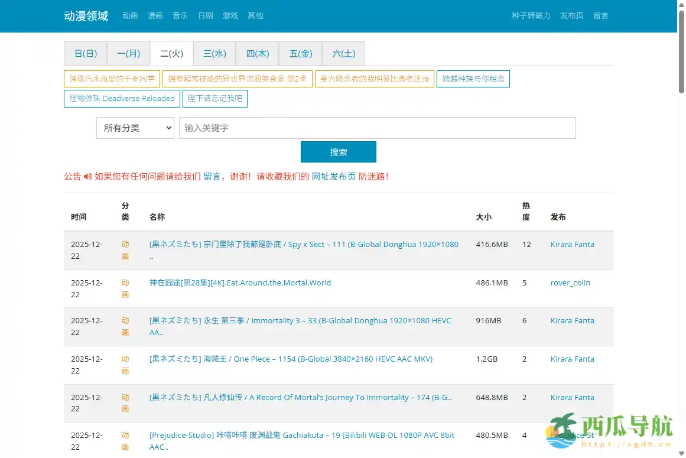
Task: Click uploader rover_colin
Action: [x=570, y=282]
